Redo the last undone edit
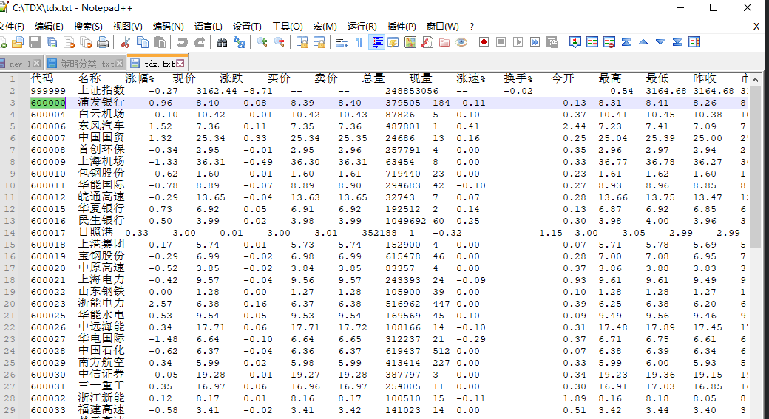Viewport: 769px width, 419px height. point(199,42)
